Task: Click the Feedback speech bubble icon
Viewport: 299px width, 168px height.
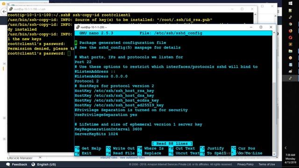Action: point(8,164)
